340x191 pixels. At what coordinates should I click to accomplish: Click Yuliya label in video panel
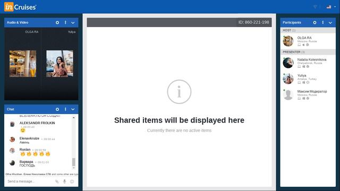point(72,32)
